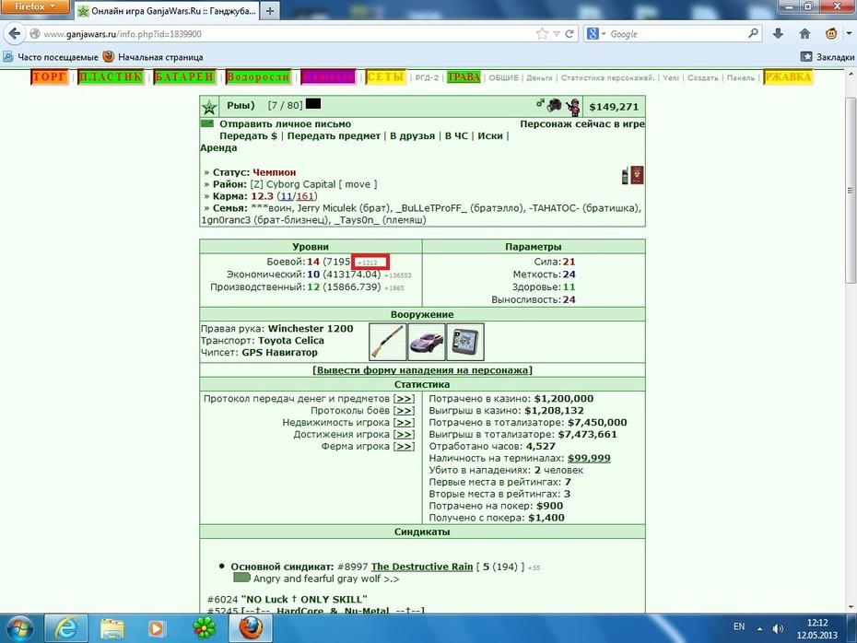Viewport: 857px width, 643px height.
Task: Open the СЕТЫ menu item
Action: 386,77
